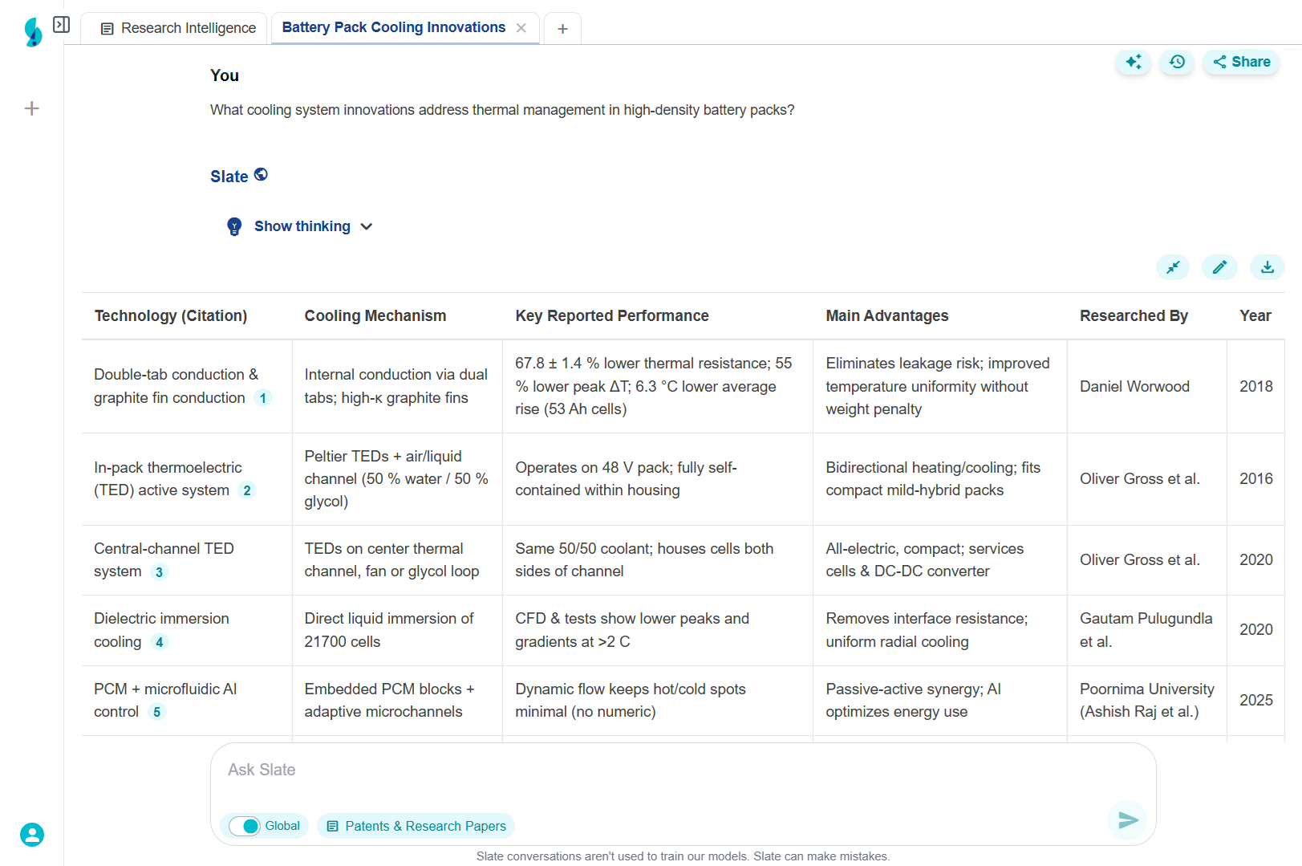
Task: Select Battery Pack Cooling Innovations tab
Action: coord(393,27)
